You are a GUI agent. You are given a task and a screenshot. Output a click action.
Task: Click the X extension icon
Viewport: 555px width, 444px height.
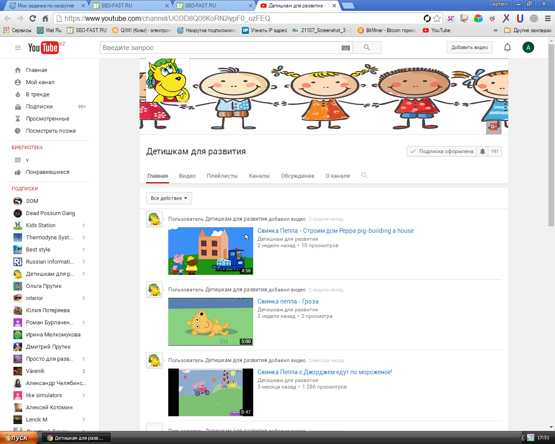(x=506, y=18)
